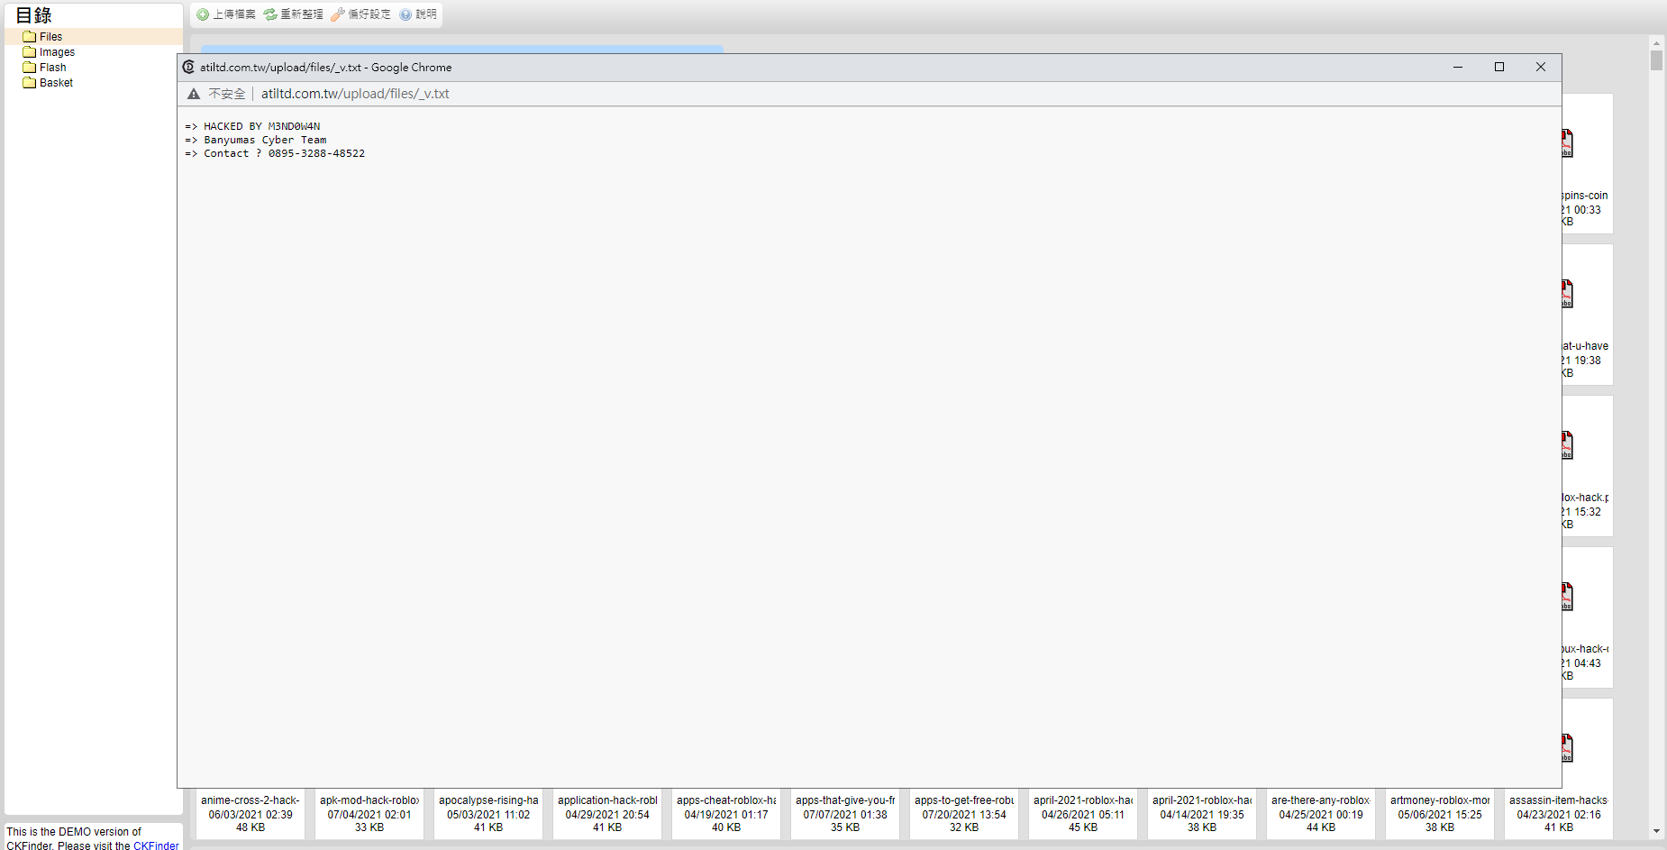The width and height of the screenshot is (1667, 850).
Task: Click the Chrome window favicon in title bar
Action: click(x=188, y=67)
